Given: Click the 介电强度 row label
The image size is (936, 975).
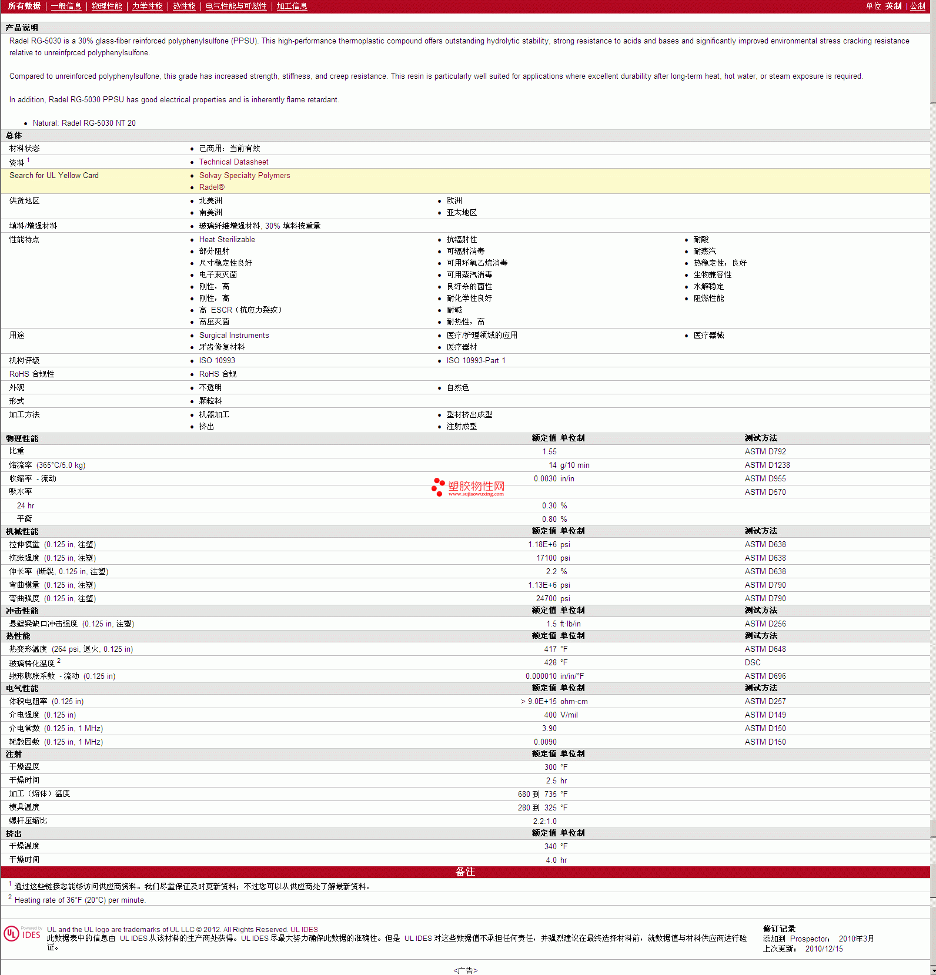Looking at the screenshot, I should [42, 715].
